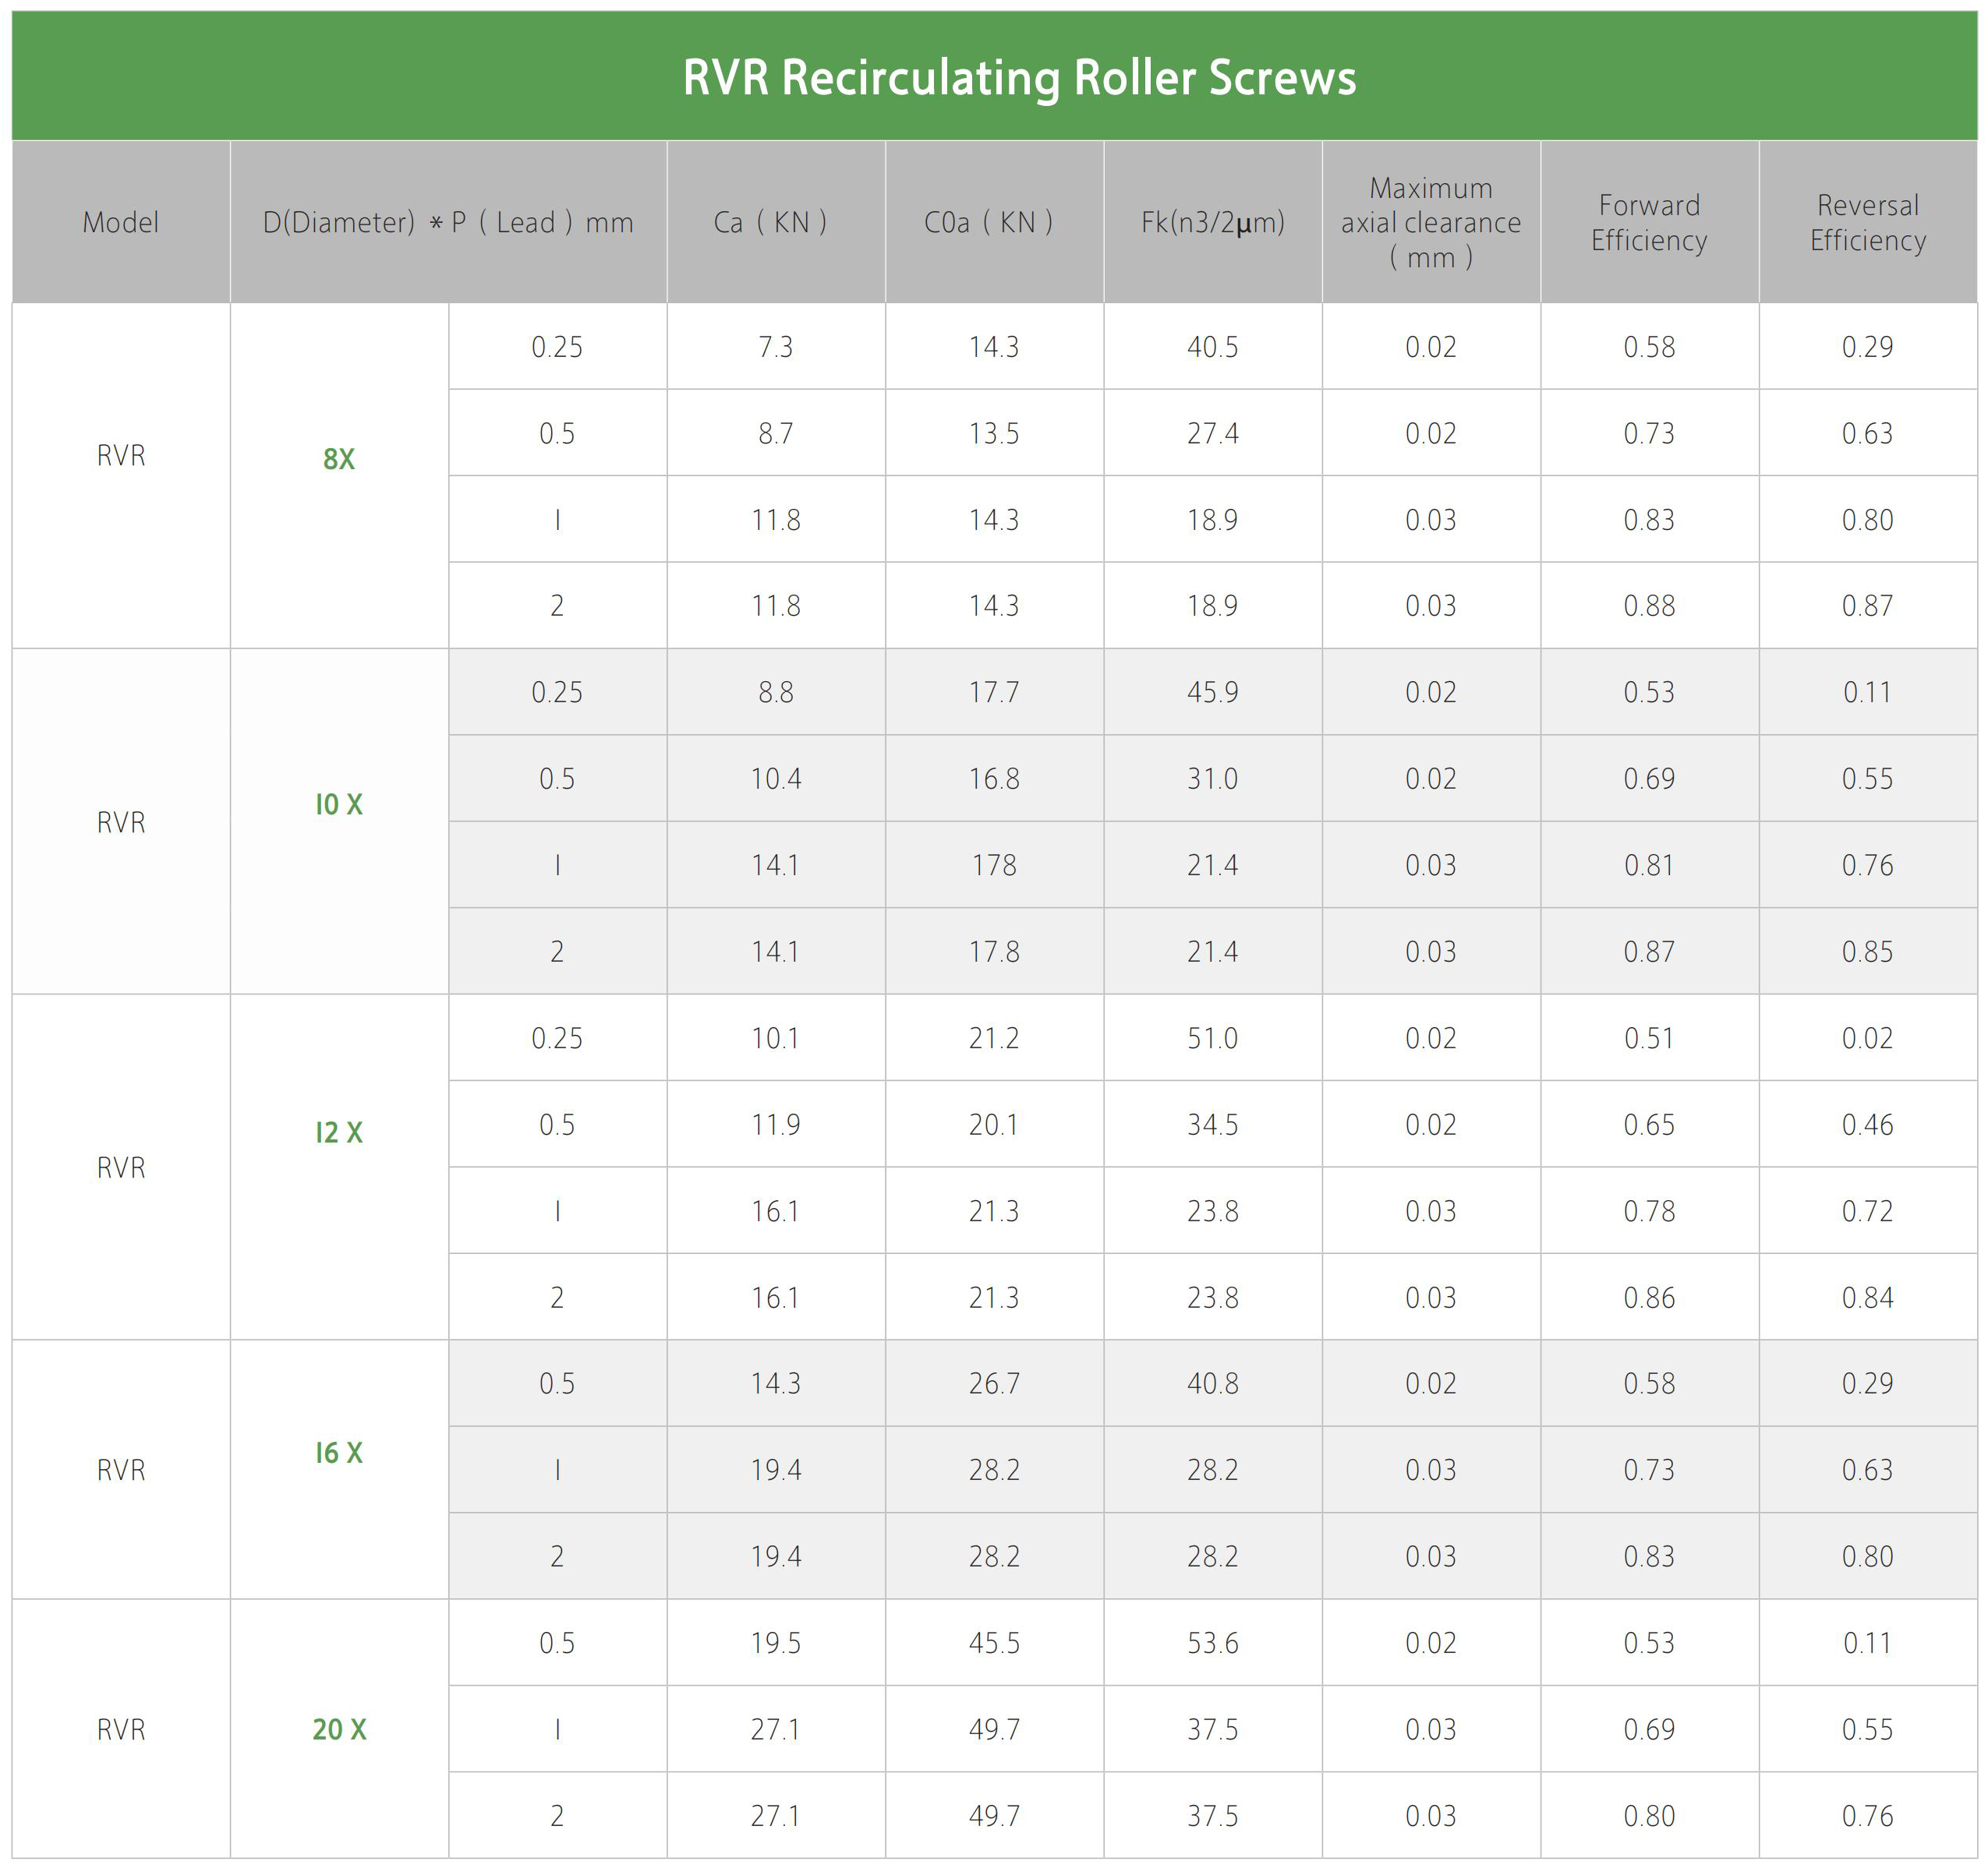Screen dimensions: 1988x1872
Task: Select the C0a value 178 cell
Action: coord(994,864)
